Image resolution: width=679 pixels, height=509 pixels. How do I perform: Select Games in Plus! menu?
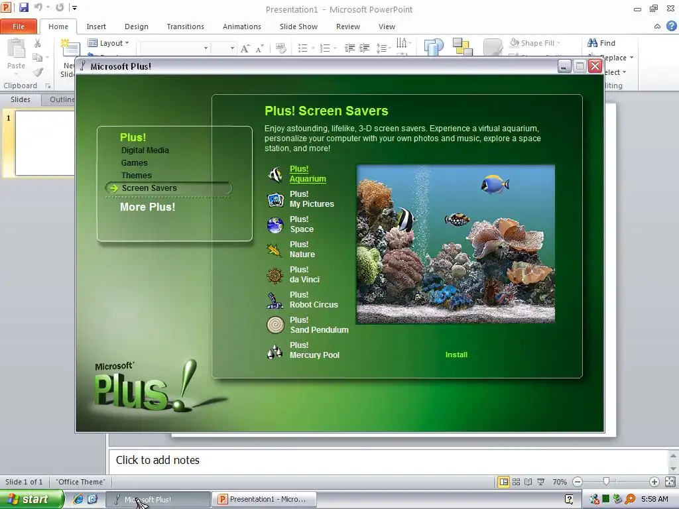[x=134, y=163]
